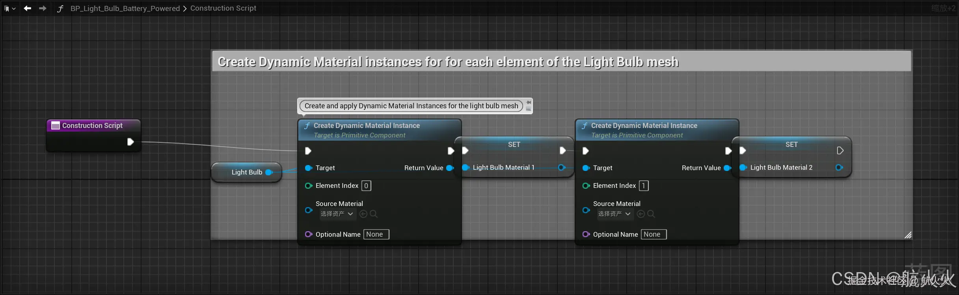Viewport: 959px width, 295px height.
Task: Open the bookmarks dropdown in the breadcrumb bar
Action: (9, 8)
